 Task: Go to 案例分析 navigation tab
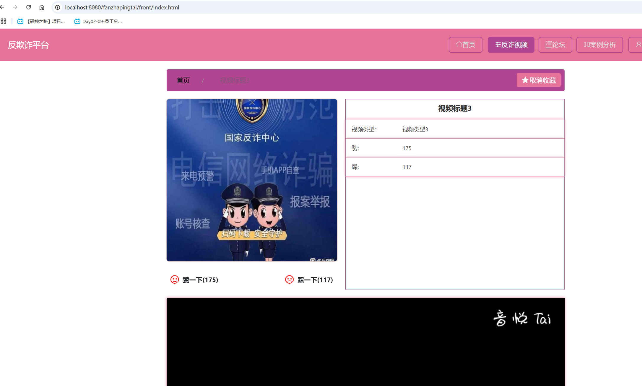pyautogui.click(x=599, y=45)
